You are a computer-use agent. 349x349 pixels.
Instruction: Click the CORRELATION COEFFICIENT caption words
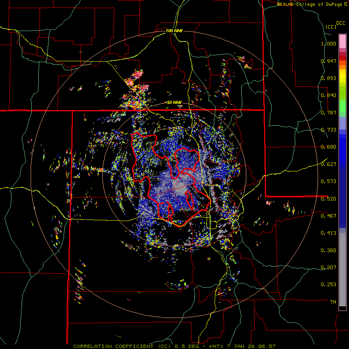pyautogui.click(x=113, y=346)
